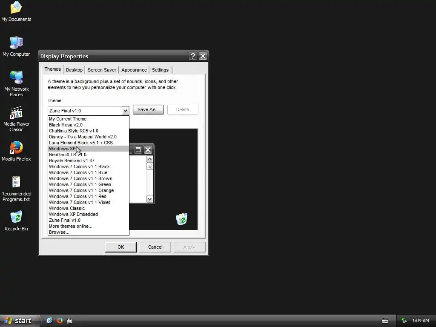Image resolution: width=436 pixels, height=327 pixels.
Task: Click the My Network Places icon
Action: [x=16, y=83]
